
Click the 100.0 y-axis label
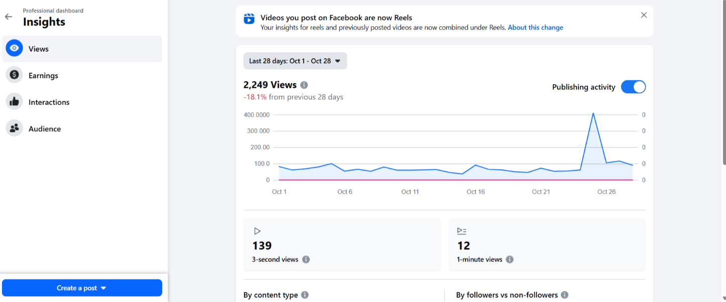click(262, 164)
